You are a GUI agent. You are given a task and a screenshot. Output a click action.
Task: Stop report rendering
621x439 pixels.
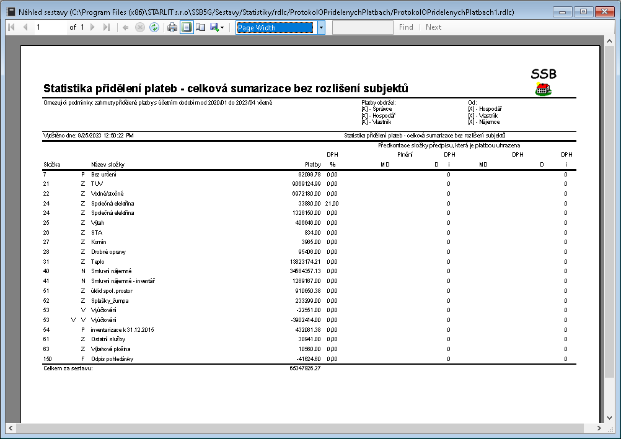140,27
